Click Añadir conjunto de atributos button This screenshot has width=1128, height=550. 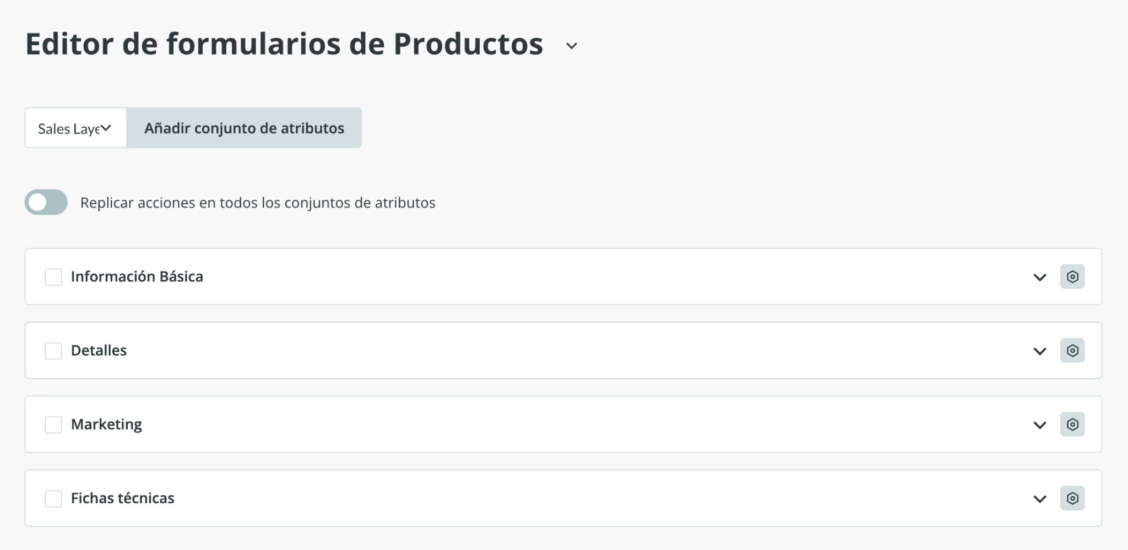click(x=244, y=128)
